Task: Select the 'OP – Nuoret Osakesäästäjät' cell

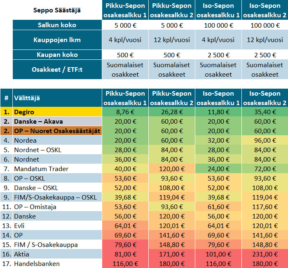Action: [x=57, y=131]
